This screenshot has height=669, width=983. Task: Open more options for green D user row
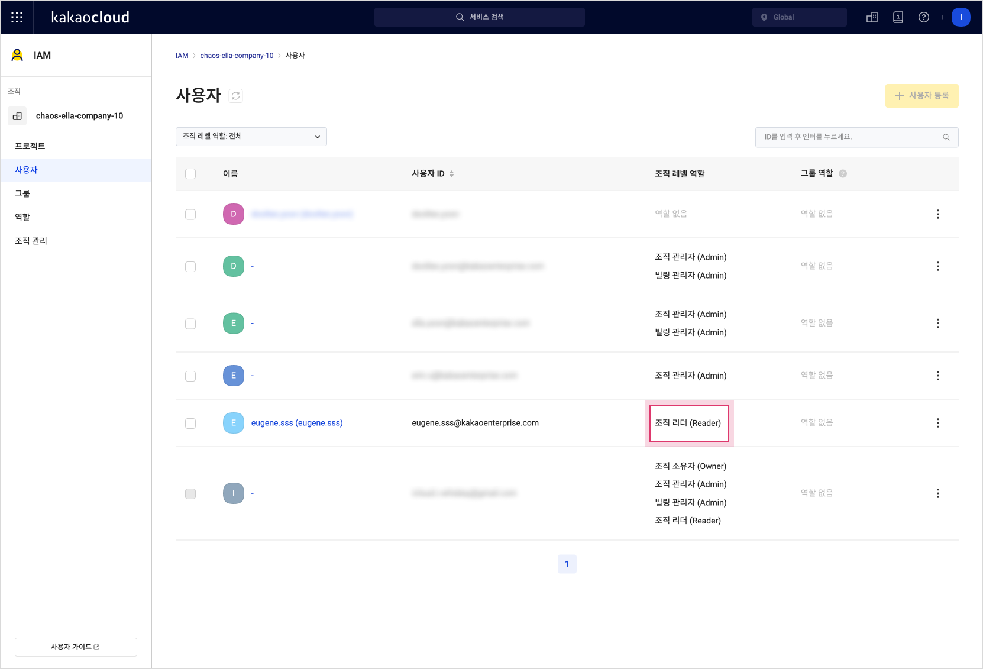938,266
